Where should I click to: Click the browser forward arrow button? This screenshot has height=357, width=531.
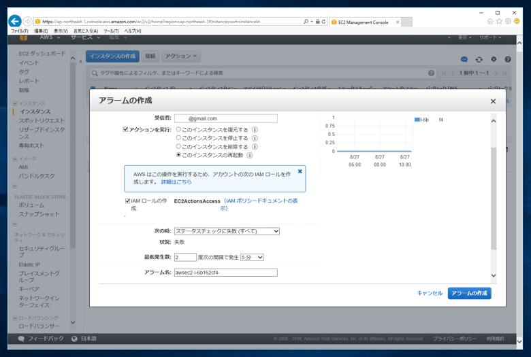click(28, 21)
